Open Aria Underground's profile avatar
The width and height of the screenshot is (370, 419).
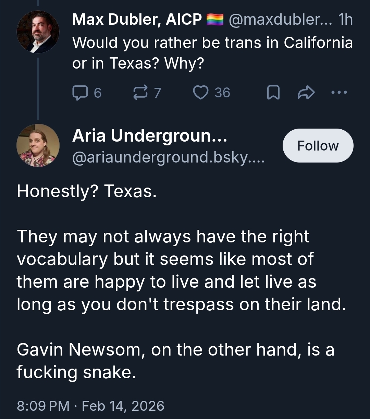tap(38, 145)
